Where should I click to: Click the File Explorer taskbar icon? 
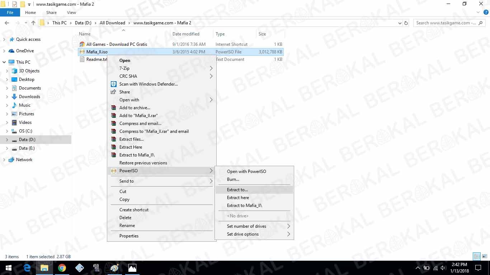[44, 268]
